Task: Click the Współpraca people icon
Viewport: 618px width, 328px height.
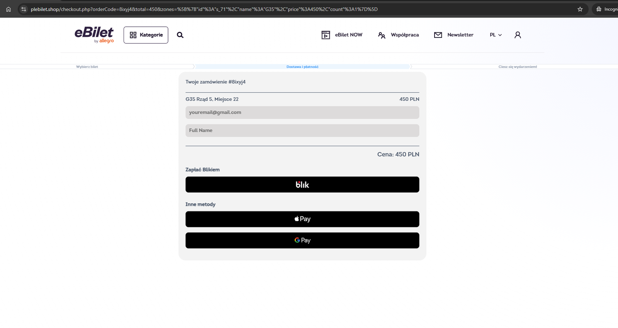Action: pos(382,35)
